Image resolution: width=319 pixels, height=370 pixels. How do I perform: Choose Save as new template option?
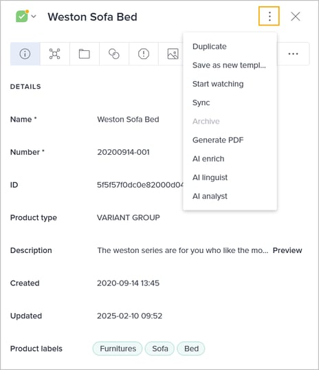pyautogui.click(x=230, y=65)
